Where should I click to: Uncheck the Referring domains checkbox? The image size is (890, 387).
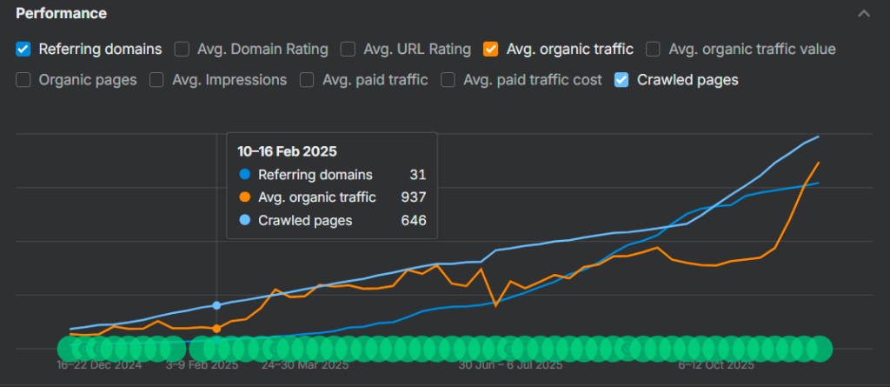pyautogui.click(x=23, y=49)
